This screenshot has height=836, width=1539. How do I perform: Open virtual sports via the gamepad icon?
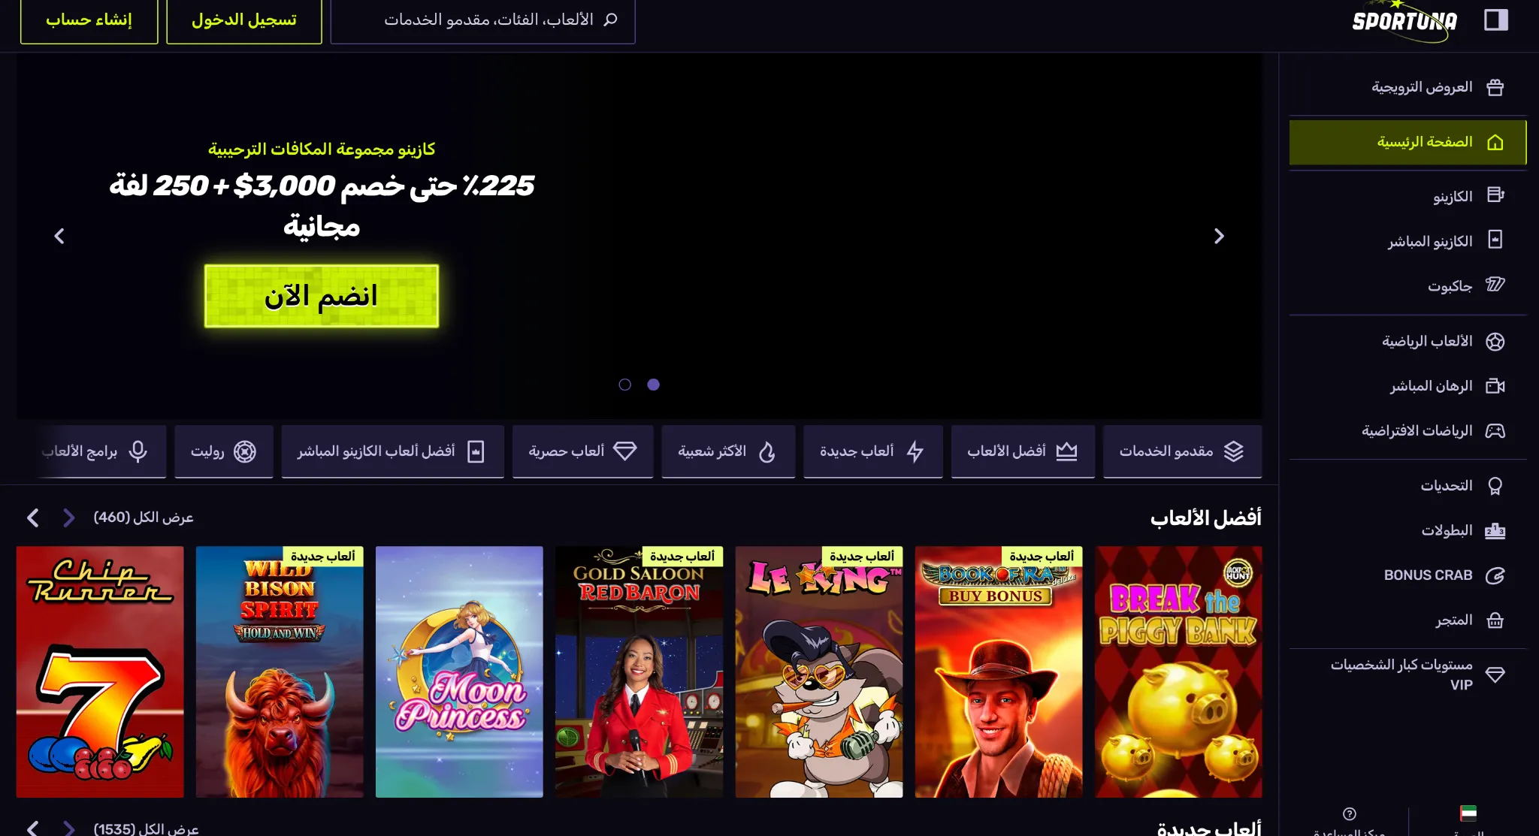(1495, 431)
